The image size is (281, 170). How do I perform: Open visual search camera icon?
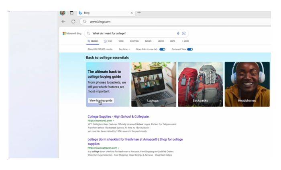(x=184, y=33)
